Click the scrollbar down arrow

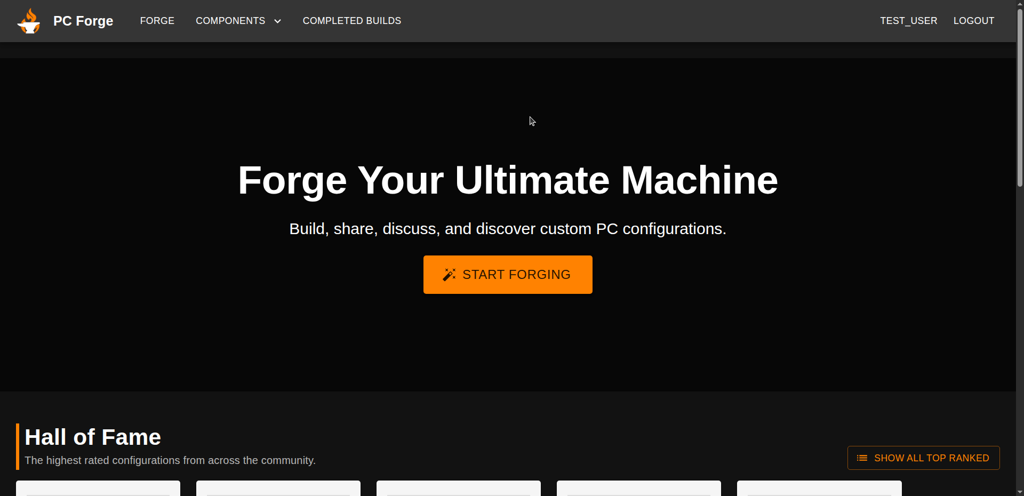point(1020,492)
